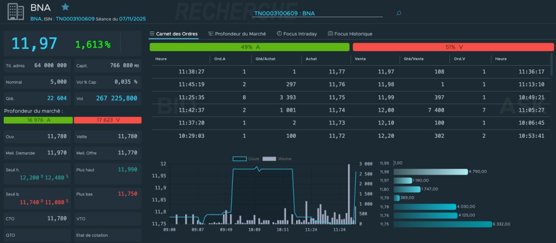Click the calendar icon beside Focus Historique
The height and width of the screenshot is (243, 556).
[x=330, y=34]
